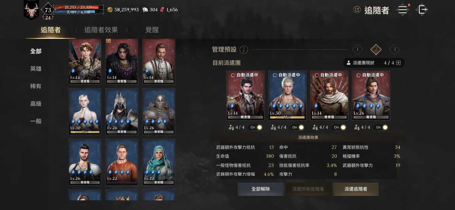
Task: Toggle the On switch under white-haired follower
Action: tap(298, 127)
